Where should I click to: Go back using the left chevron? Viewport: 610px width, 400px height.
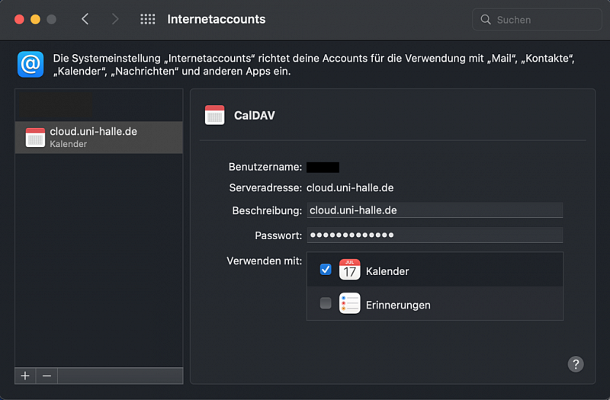coord(85,19)
